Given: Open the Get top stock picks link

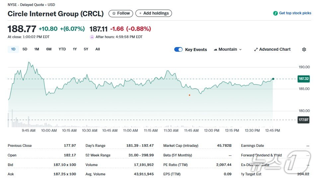Looking at the screenshot, I should point(295,13).
